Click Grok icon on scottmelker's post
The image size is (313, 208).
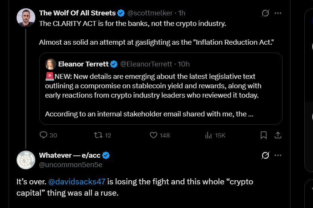(x=265, y=13)
